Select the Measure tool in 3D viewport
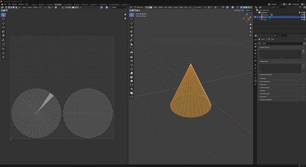Image resolution: width=306 pixels, height=167 pixels. tap(132, 44)
